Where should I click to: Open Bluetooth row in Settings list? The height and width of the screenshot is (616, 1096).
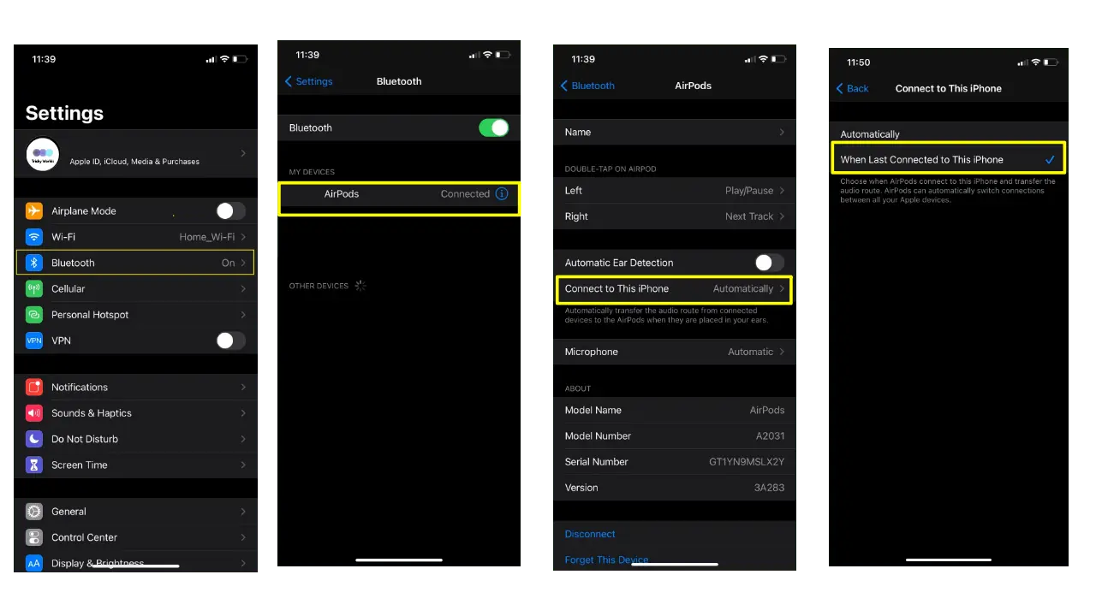coord(135,263)
